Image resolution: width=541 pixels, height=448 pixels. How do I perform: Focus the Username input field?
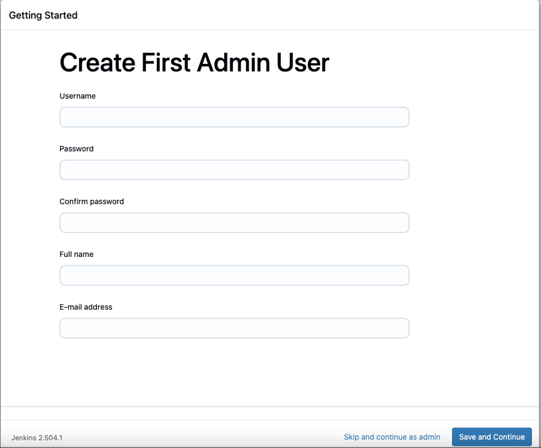point(234,117)
